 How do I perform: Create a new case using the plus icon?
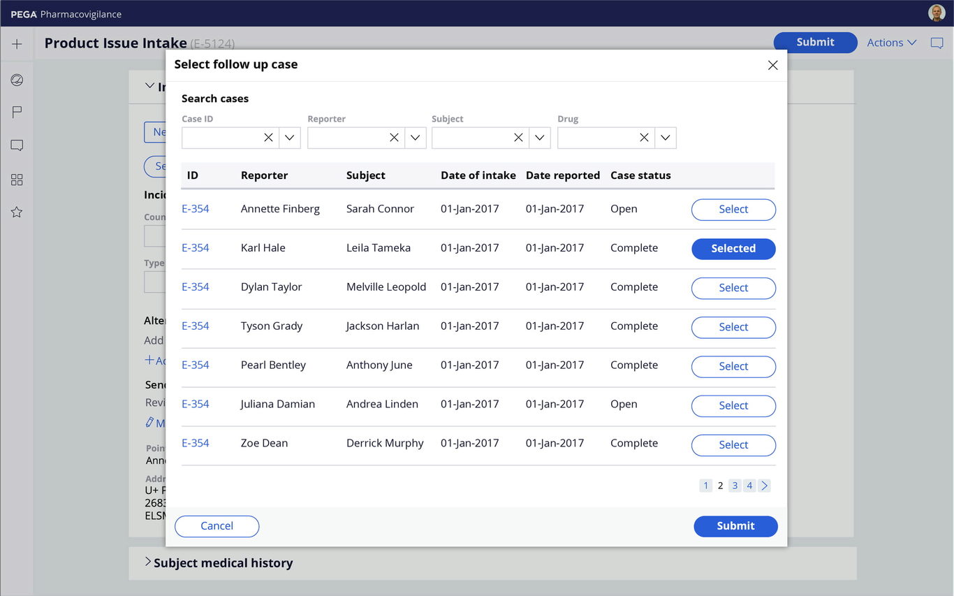point(16,43)
